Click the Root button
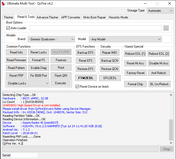 [61, 68]
